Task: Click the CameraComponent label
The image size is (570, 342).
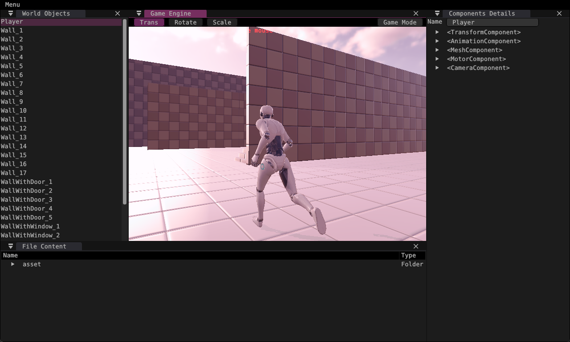Action: 478,68
